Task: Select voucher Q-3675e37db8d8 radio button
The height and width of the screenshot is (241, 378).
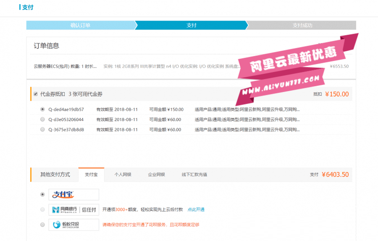Action: tap(42, 129)
